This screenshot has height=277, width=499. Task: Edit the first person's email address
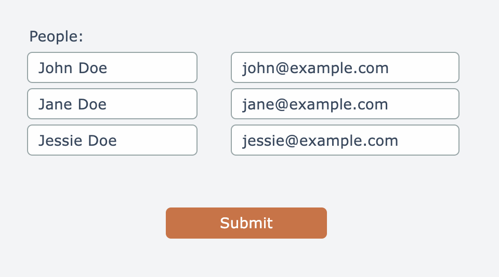345,67
